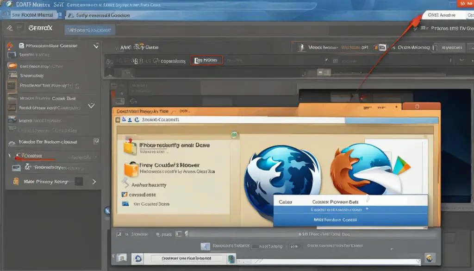Image resolution: width=474 pixels, height=271 pixels.
Task: Click the text field in the bottom bar
Action: coord(186,258)
